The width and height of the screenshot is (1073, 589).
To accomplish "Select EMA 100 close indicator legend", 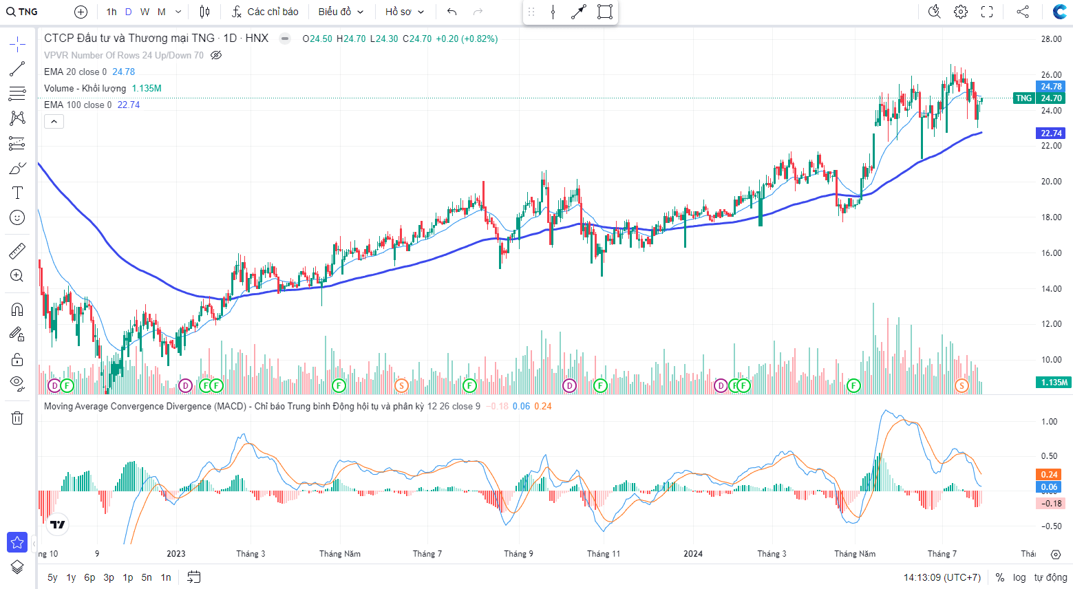I will 78,105.
